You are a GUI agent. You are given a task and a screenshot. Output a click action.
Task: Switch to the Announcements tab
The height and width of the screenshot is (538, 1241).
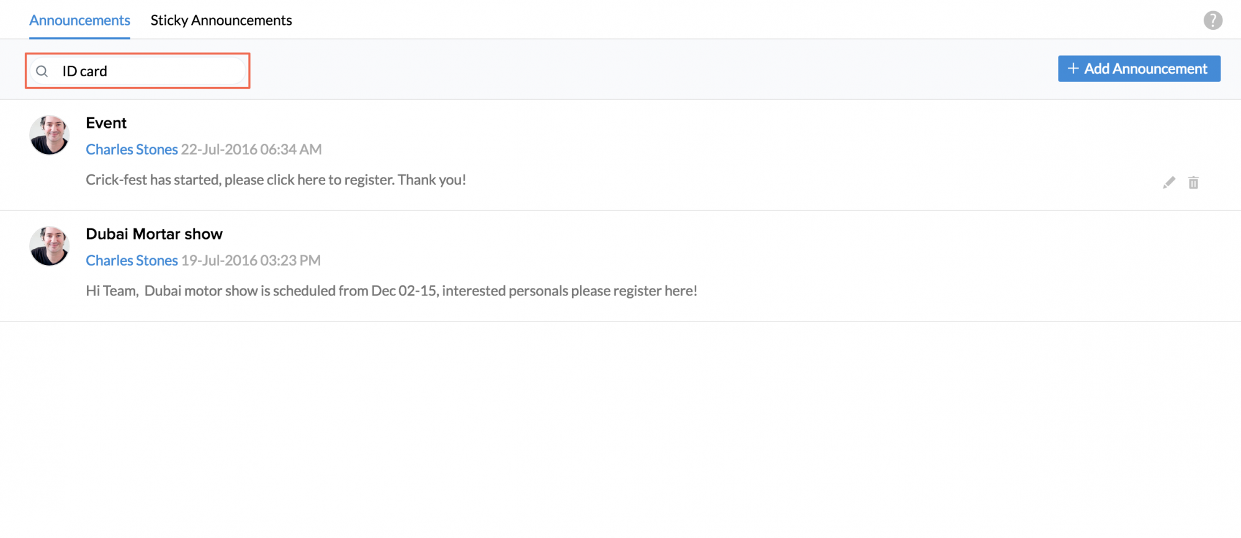tap(79, 20)
